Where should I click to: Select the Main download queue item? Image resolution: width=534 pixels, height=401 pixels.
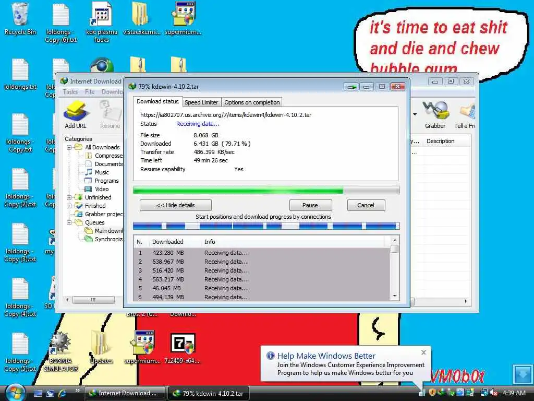[x=104, y=231]
